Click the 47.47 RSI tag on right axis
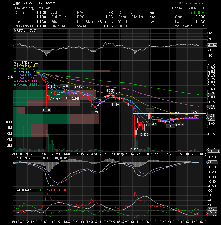The height and width of the screenshot is (225, 221). (x=212, y=45)
